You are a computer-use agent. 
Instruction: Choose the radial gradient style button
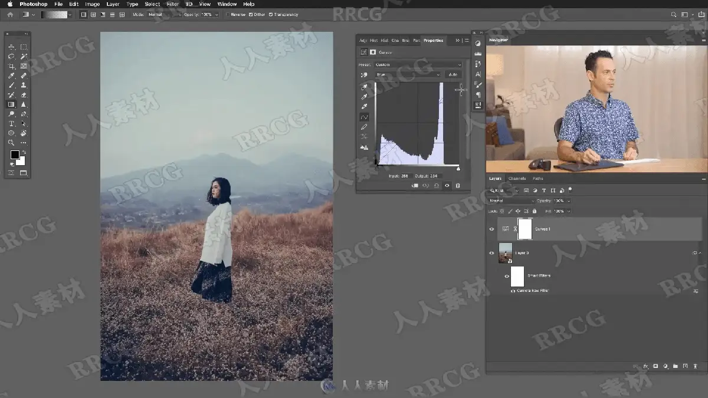93,14
